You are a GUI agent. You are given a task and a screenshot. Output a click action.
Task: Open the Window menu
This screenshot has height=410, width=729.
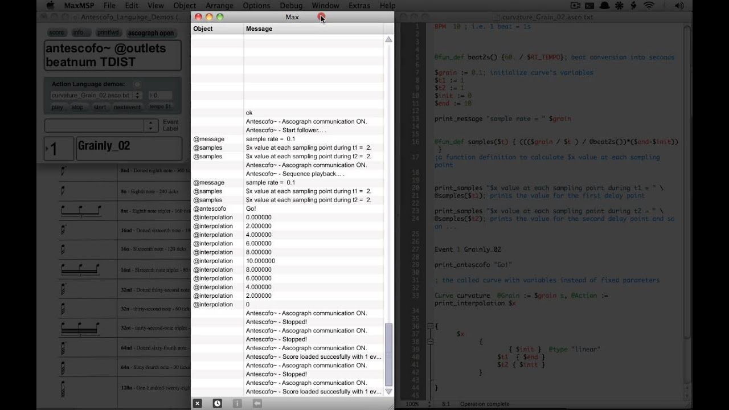(325, 6)
